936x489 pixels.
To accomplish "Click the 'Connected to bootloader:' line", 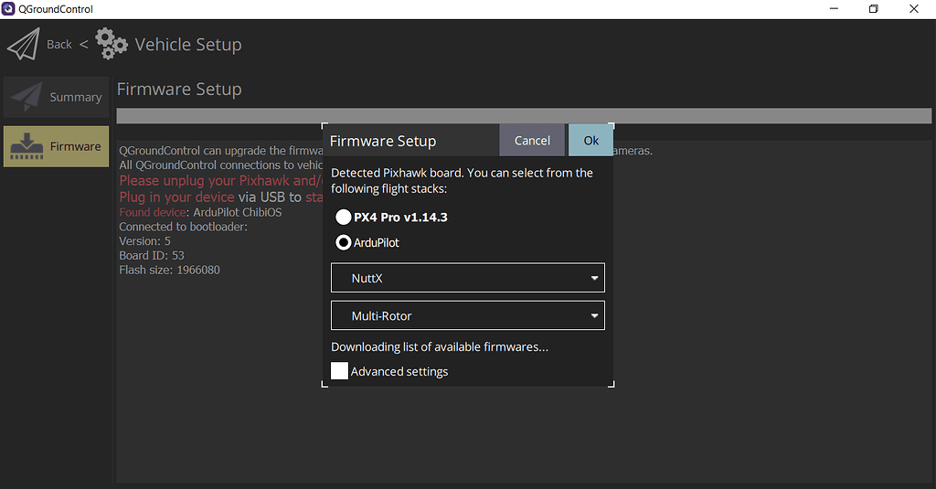I will [183, 227].
